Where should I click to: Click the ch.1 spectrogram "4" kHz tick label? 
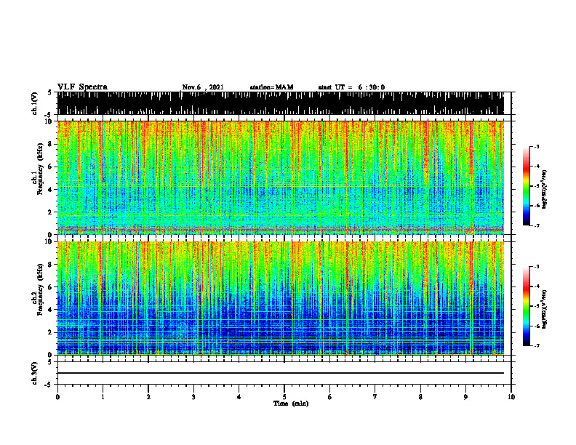pyautogui.click(x=50, y=190)
